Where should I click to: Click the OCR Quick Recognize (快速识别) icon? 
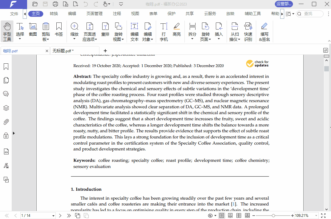(x=248, y=31)
